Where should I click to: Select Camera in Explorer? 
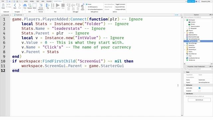point(193,22)
